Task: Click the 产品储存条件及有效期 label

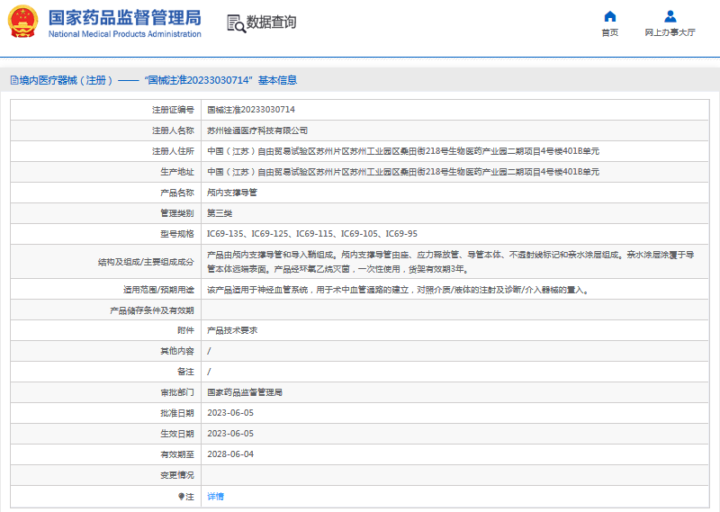Action: click(x=152, y=310)
